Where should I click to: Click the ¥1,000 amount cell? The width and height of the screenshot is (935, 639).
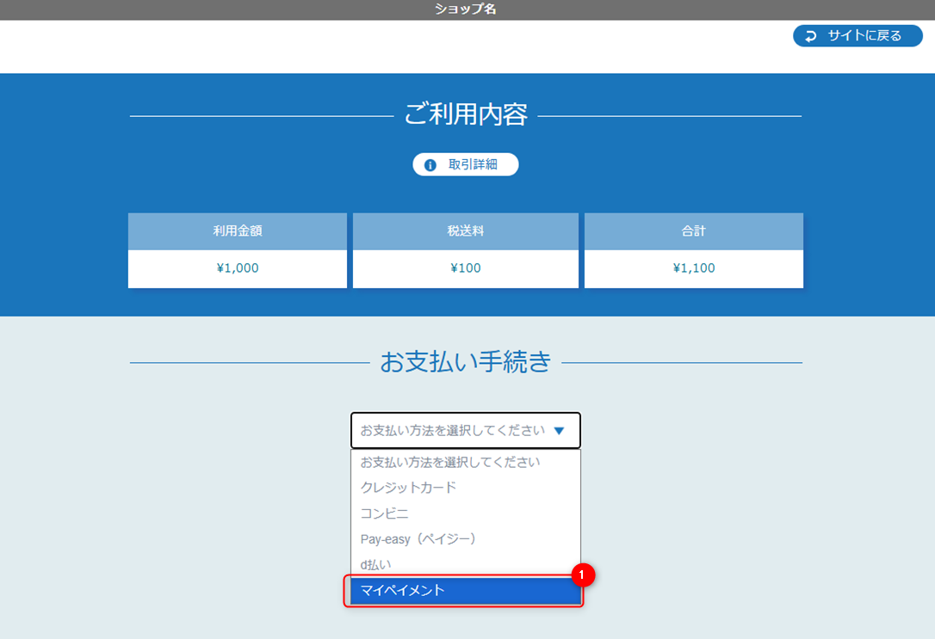coord(237,267)
